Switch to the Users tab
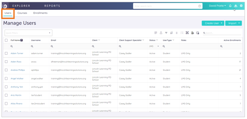 tap(8, 13)
